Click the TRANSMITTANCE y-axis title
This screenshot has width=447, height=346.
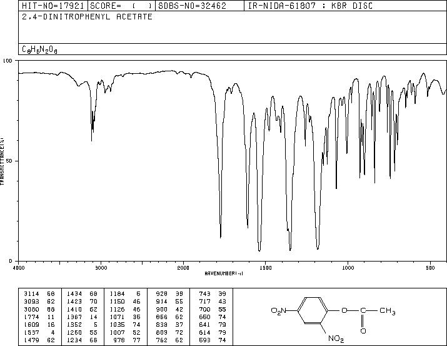point(2,161)
